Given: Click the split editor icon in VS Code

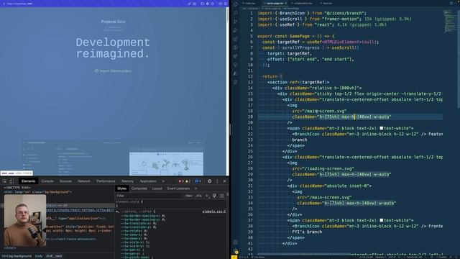Looking at the screenshot, I should point(451,3).
